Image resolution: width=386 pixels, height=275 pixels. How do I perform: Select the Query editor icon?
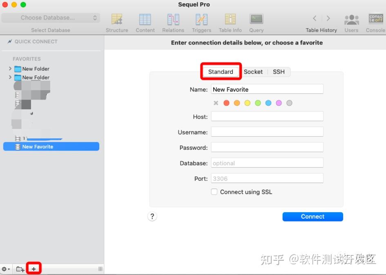pos(256,19)
